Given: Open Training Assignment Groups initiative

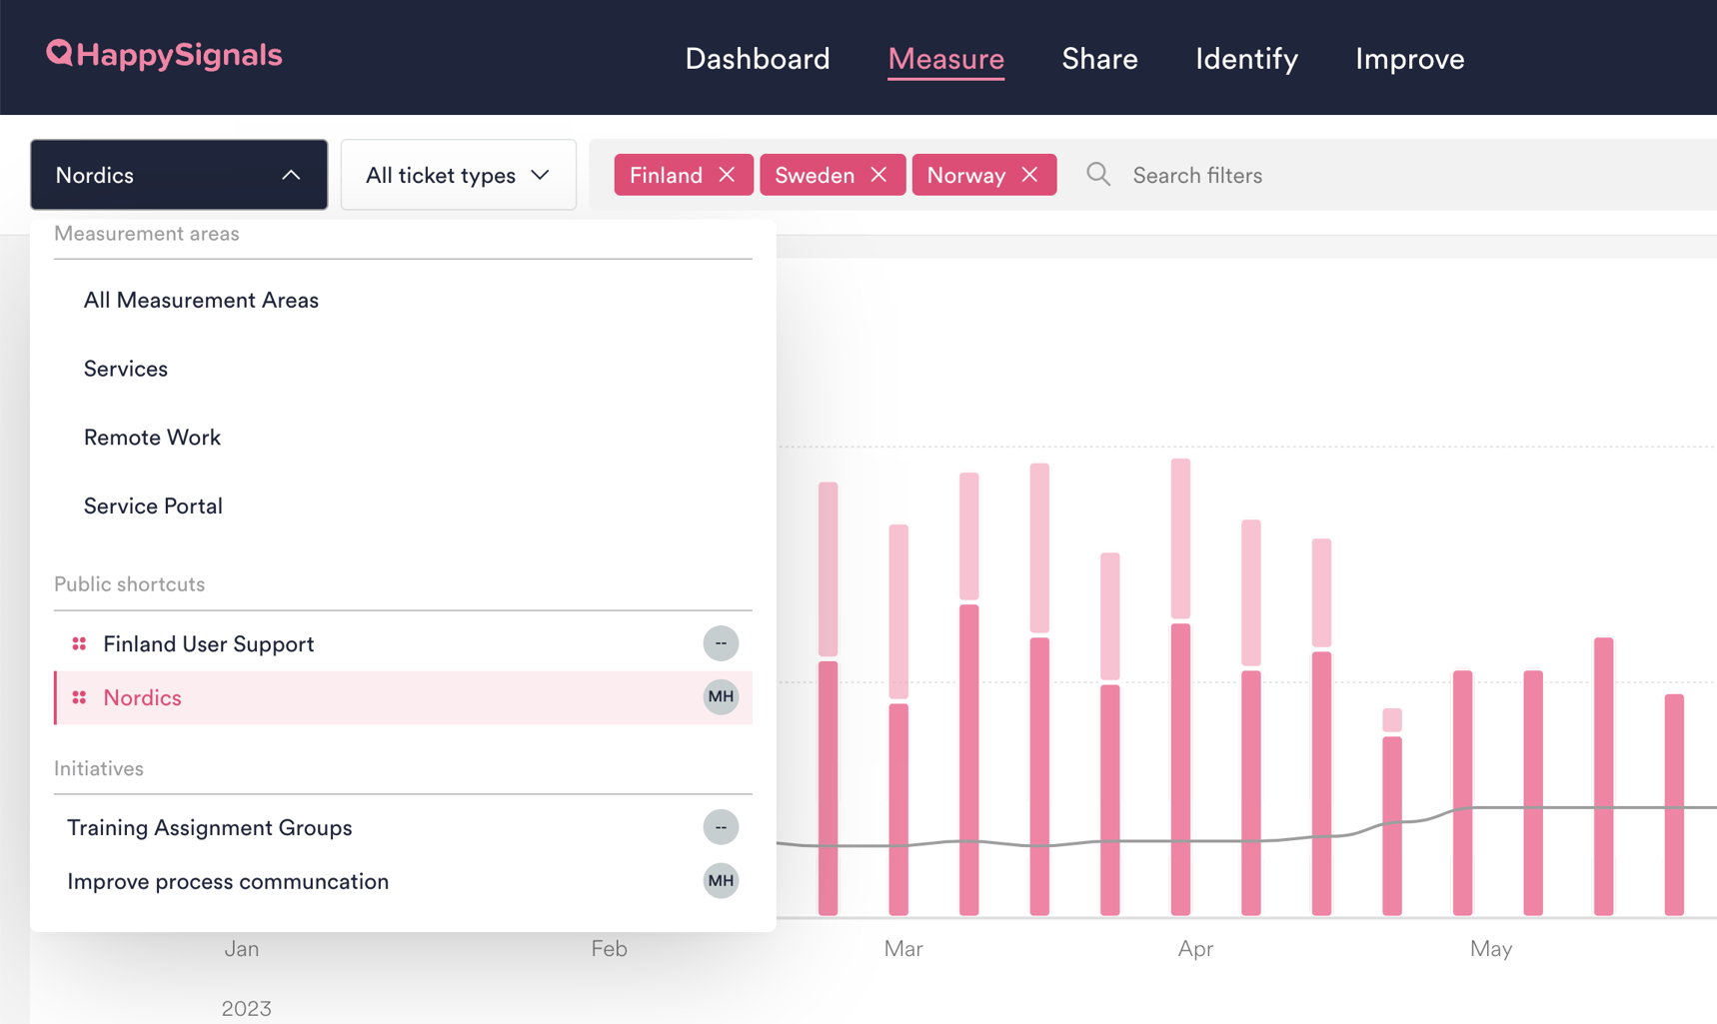Looking at the screenshot, I should [209, 828].
